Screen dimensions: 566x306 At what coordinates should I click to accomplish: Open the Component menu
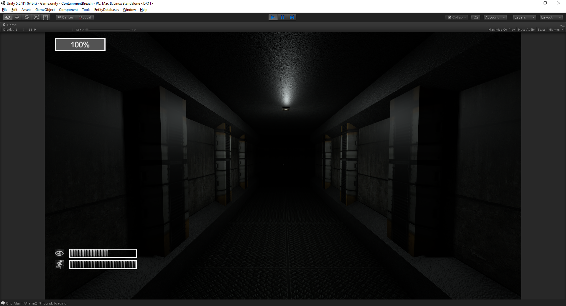click(x=68, y=10)
